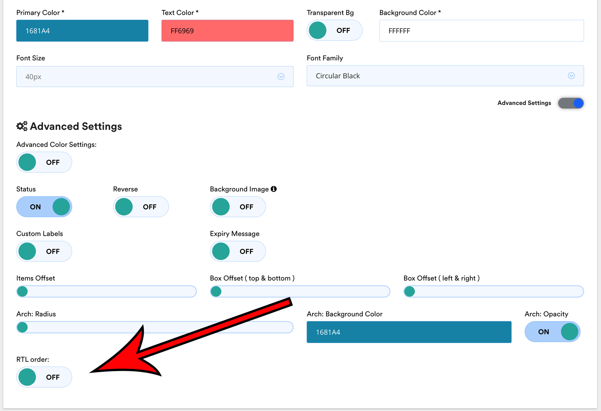This screenshot has width=601, height=411.
Task: Click the Text Color * label
Action: 180,13
